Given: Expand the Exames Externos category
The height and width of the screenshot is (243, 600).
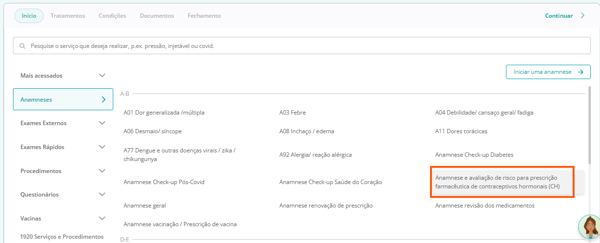Looking at the screenshot, I should 102,123.
